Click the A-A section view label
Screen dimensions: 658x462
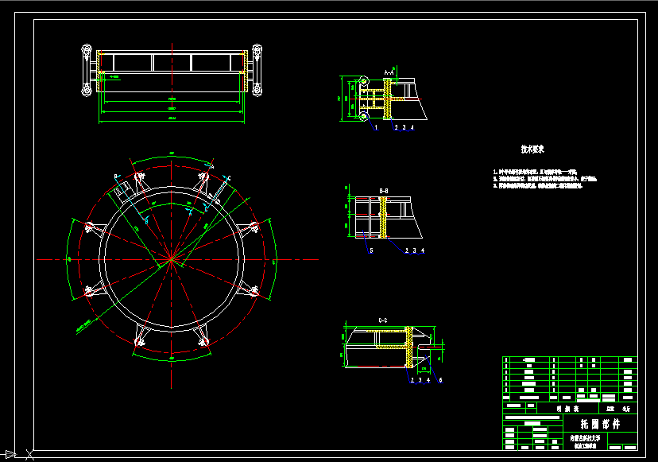point(389,73)
